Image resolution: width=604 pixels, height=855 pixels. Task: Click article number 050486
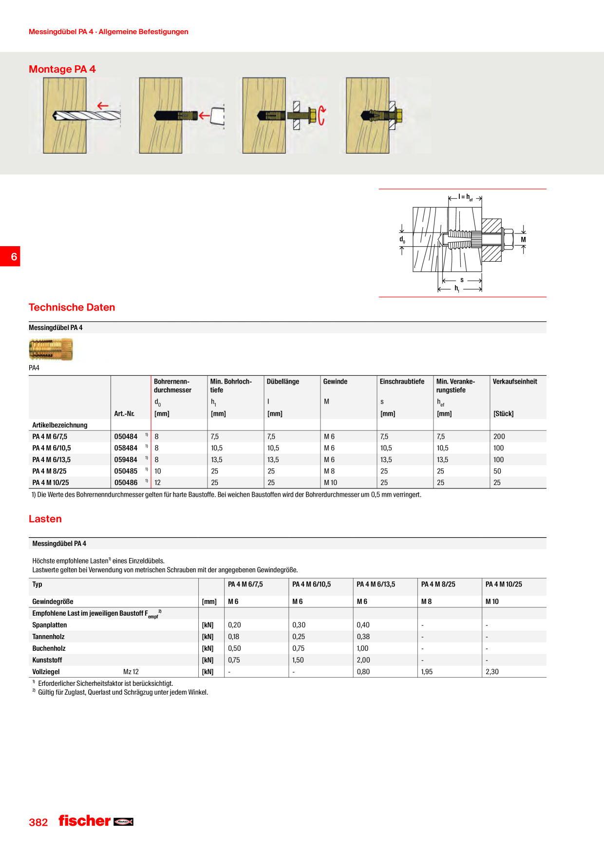[126, 483]
